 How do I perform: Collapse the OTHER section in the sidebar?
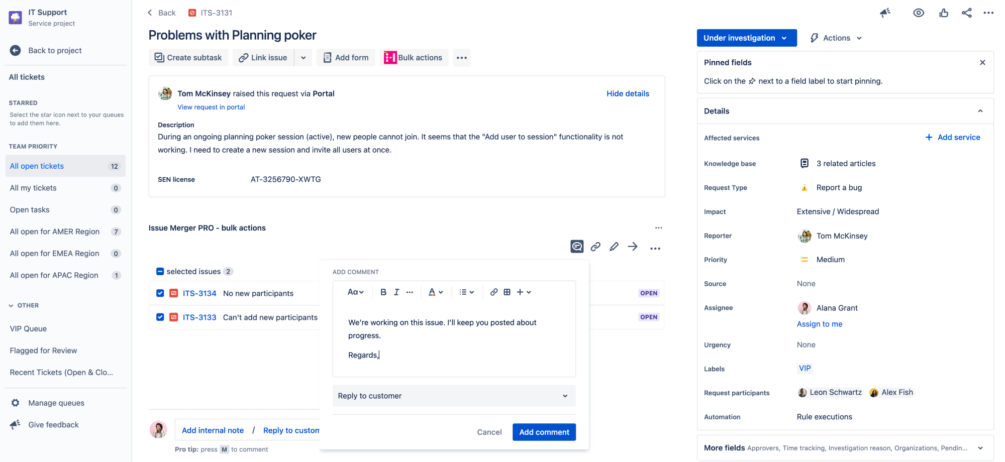[x=10, y=305]
